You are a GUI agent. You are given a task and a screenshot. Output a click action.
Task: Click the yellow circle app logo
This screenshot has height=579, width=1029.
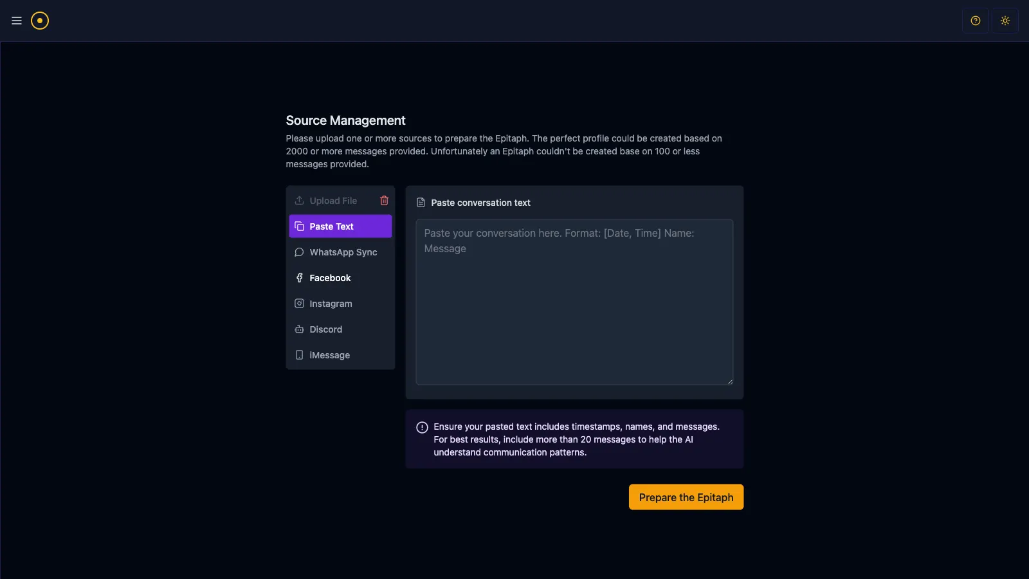[x=40, y=21]
